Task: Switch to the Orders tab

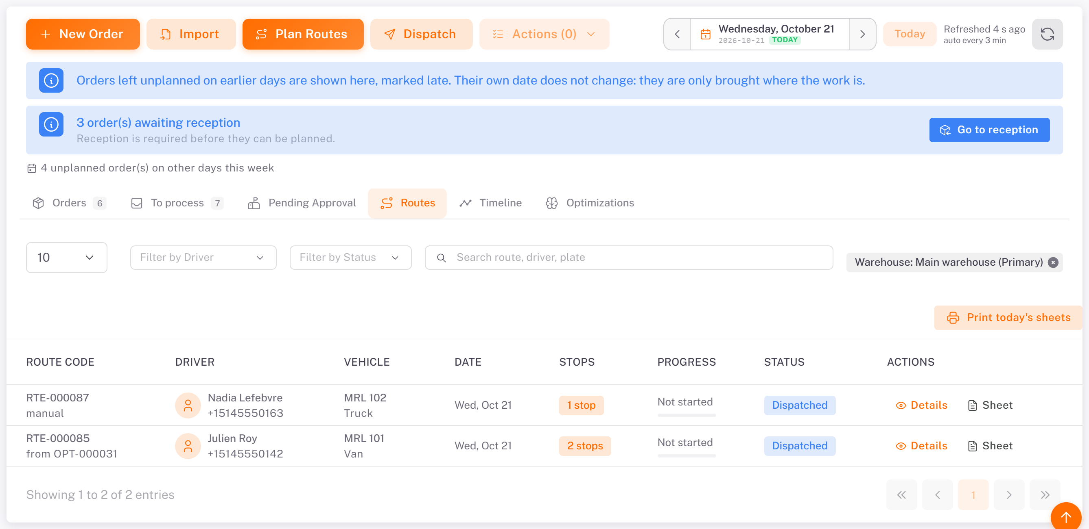Action: coord(69,203)
